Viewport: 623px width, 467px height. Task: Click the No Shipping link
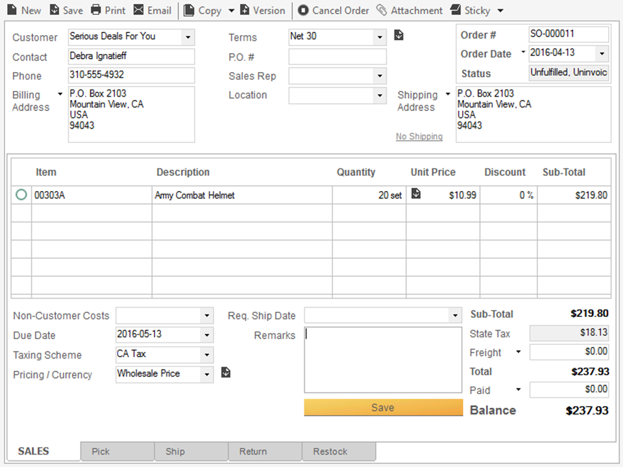tap(419, 136)
